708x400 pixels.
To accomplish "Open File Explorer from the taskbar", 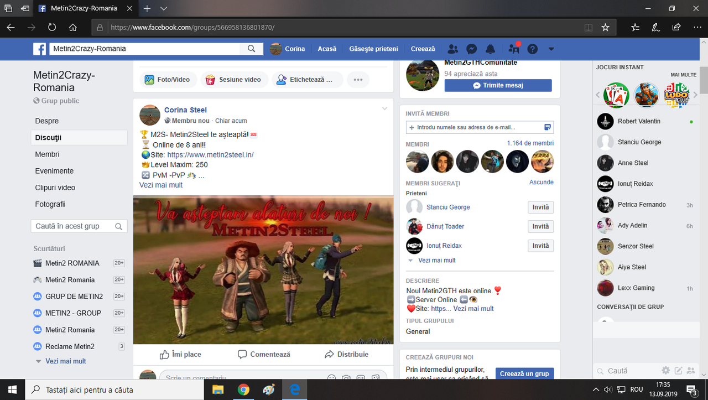I will tap(217, 389).
